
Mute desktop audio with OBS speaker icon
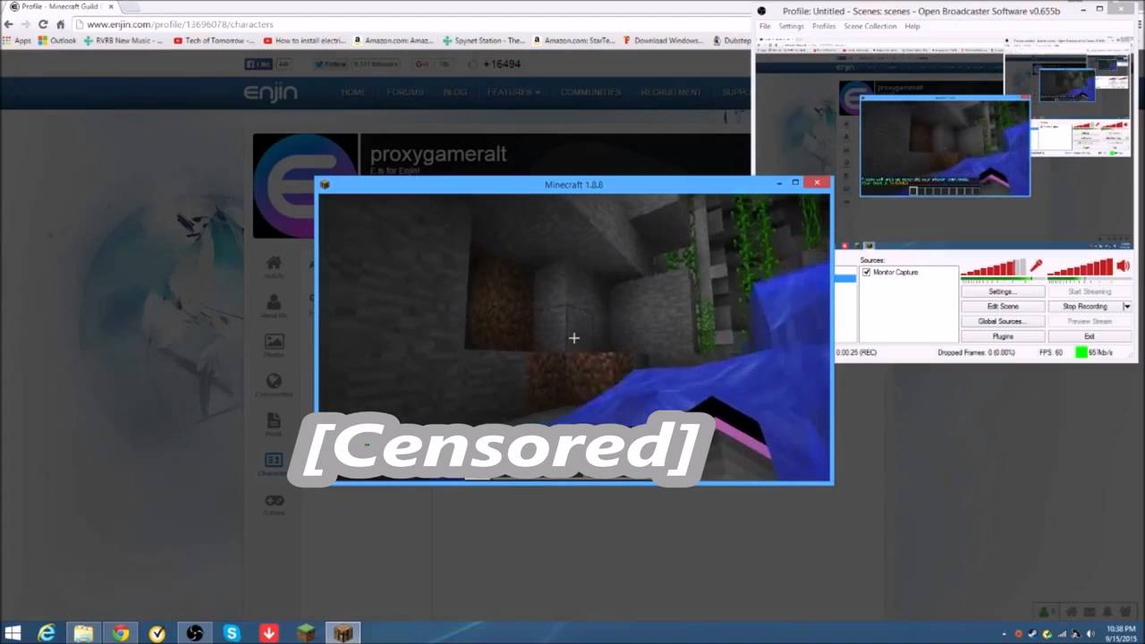(1123, 266)
